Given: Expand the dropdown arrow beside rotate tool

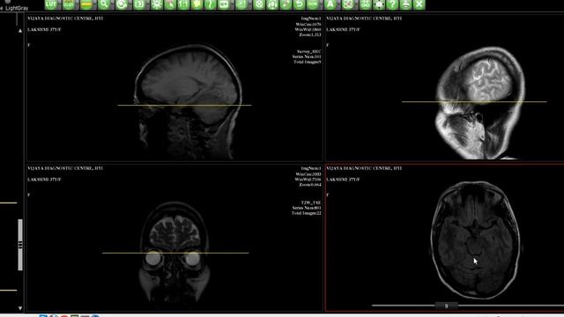Looking at the screenshot, I should point(130,4).
